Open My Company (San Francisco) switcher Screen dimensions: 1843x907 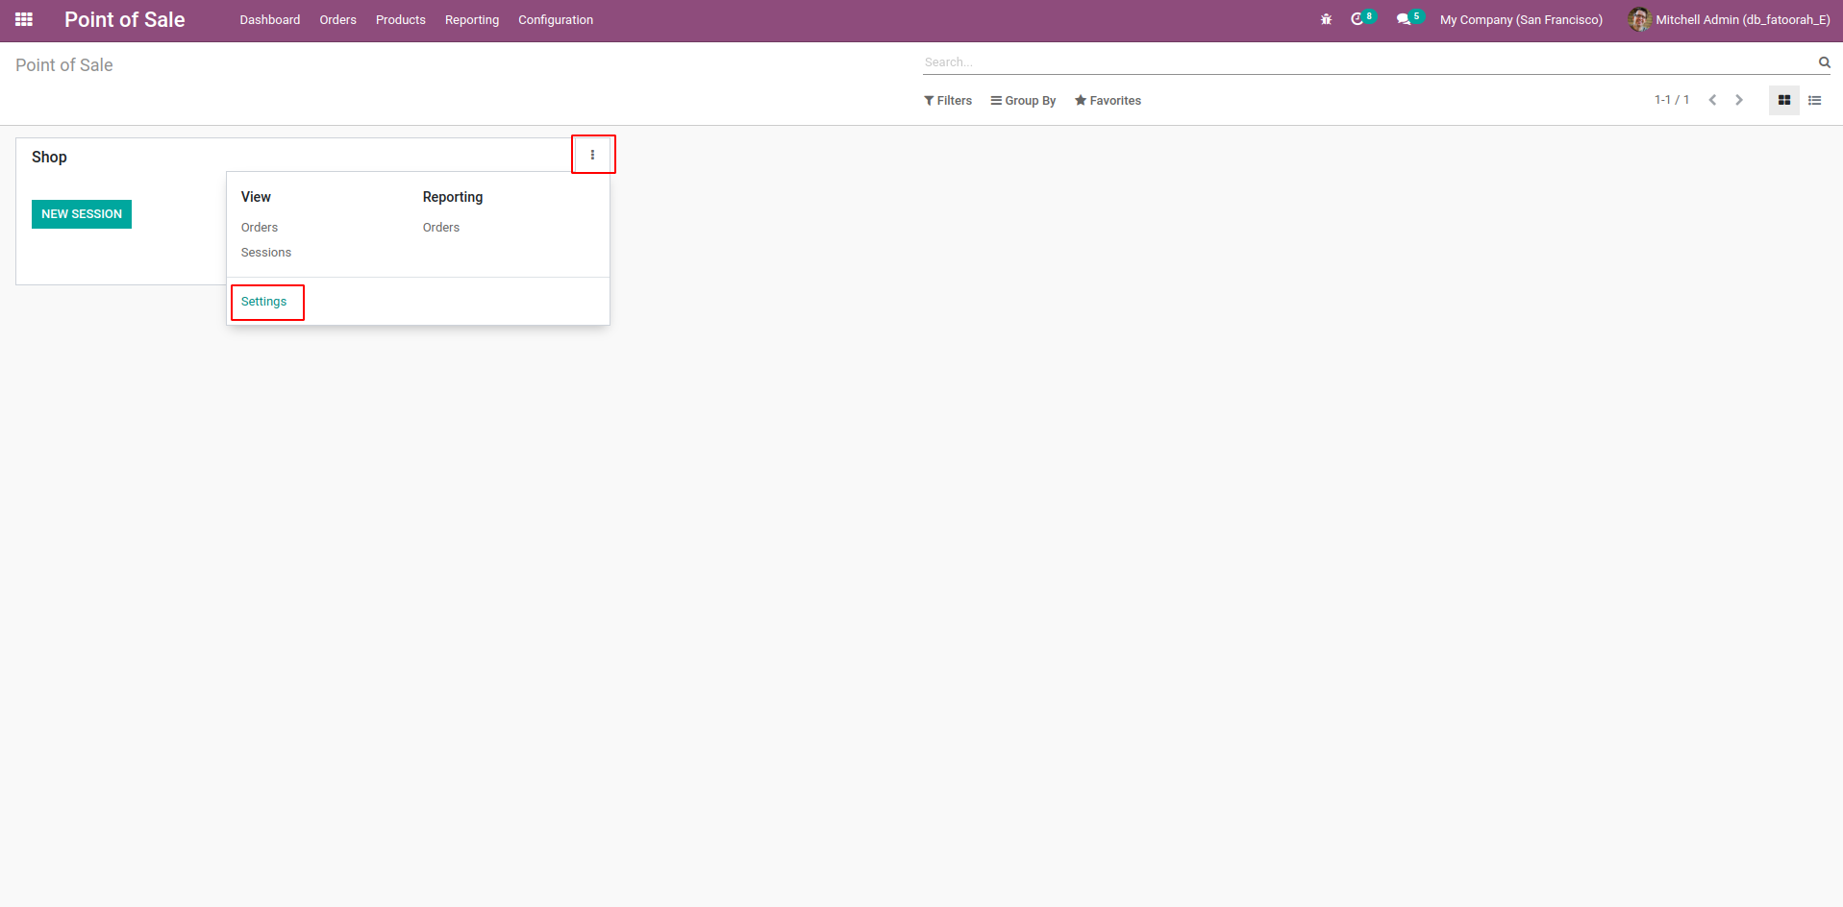[x=1521, y=20]
